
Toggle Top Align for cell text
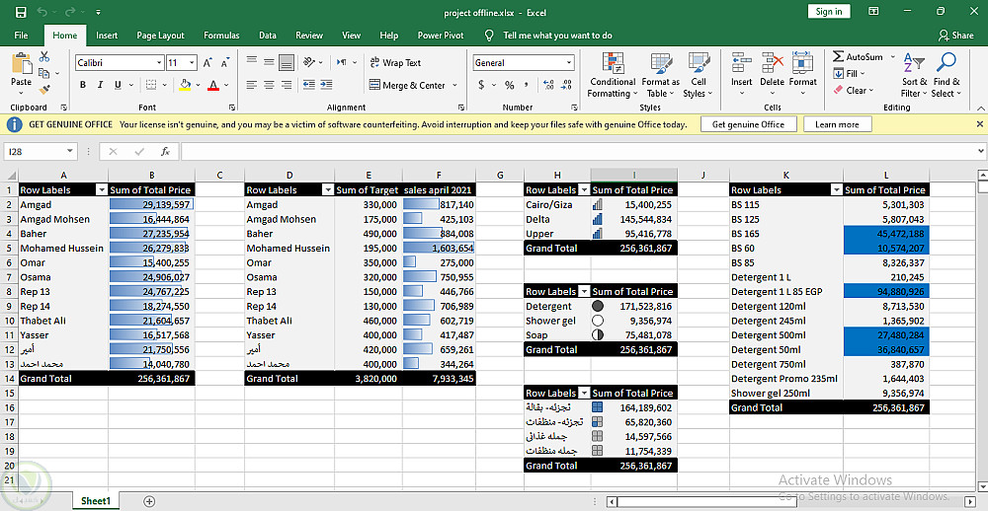coord(251,62)
